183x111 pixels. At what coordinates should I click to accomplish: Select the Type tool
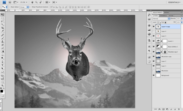pos(2,65)
